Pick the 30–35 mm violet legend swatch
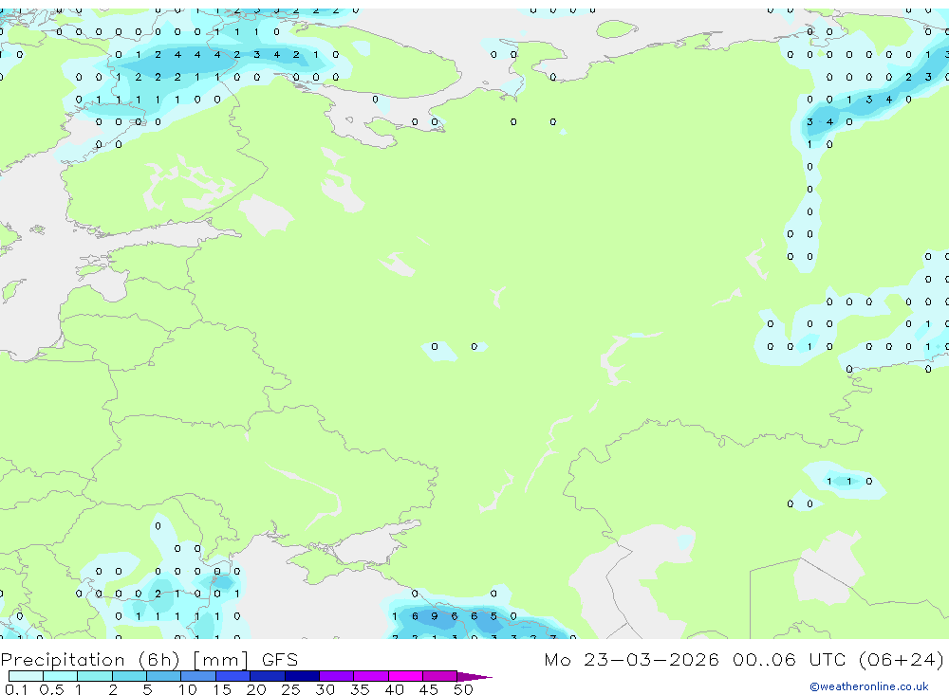 tap(337, 676)
